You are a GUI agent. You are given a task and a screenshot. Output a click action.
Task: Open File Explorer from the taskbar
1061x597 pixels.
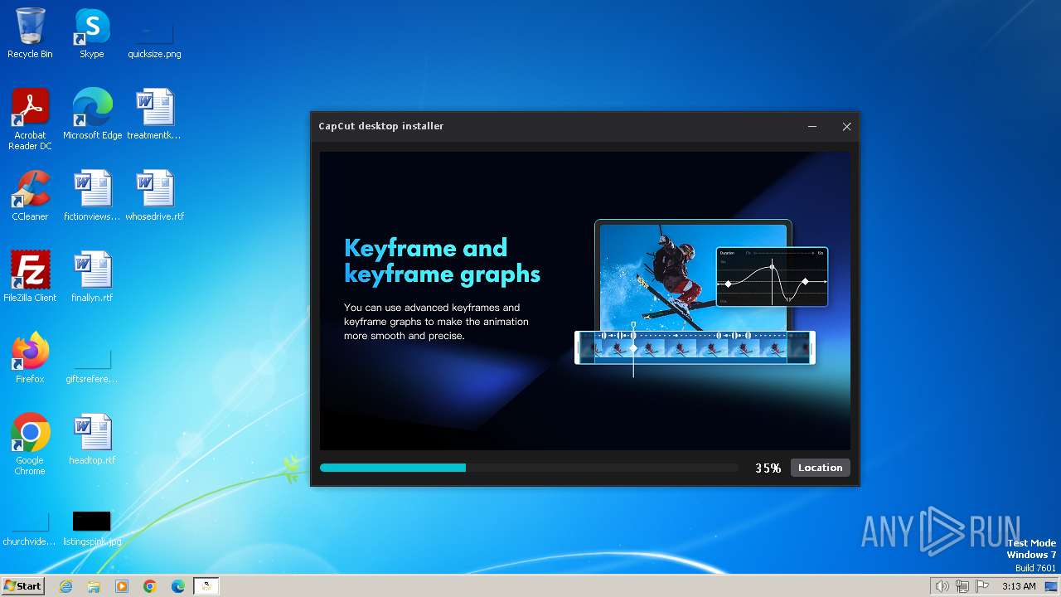tap(94, 586)
